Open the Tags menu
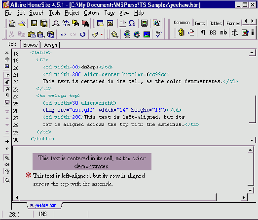This screenshot has width=258, height=220. point(110,13)
